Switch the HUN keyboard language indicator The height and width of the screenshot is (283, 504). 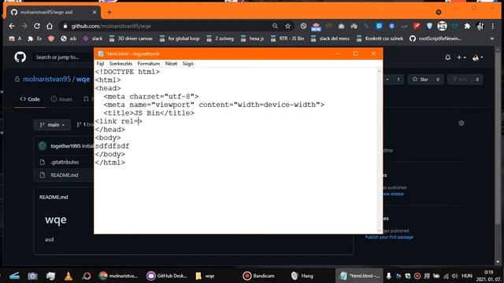pyautogui.click(x=467, y=276)
